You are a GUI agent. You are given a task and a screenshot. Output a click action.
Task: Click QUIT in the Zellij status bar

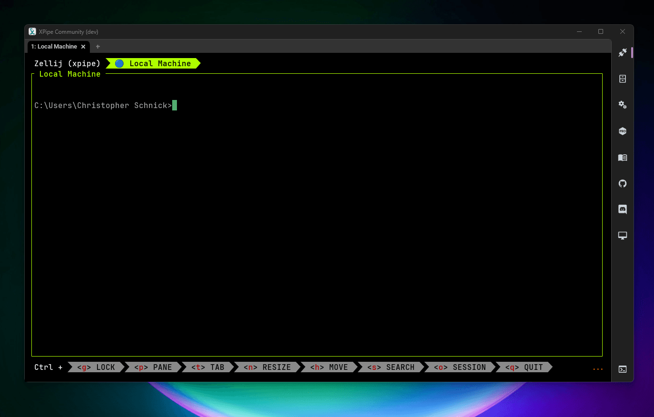(524, 367)
